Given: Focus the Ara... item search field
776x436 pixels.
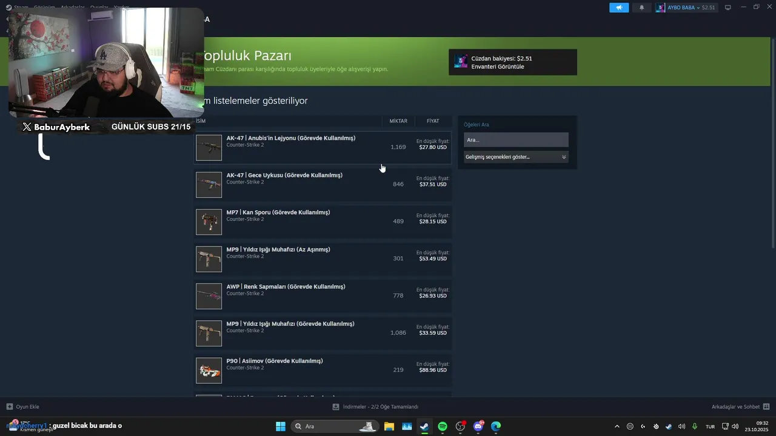Looking at the screenshot, I should (x=516, y=140).
